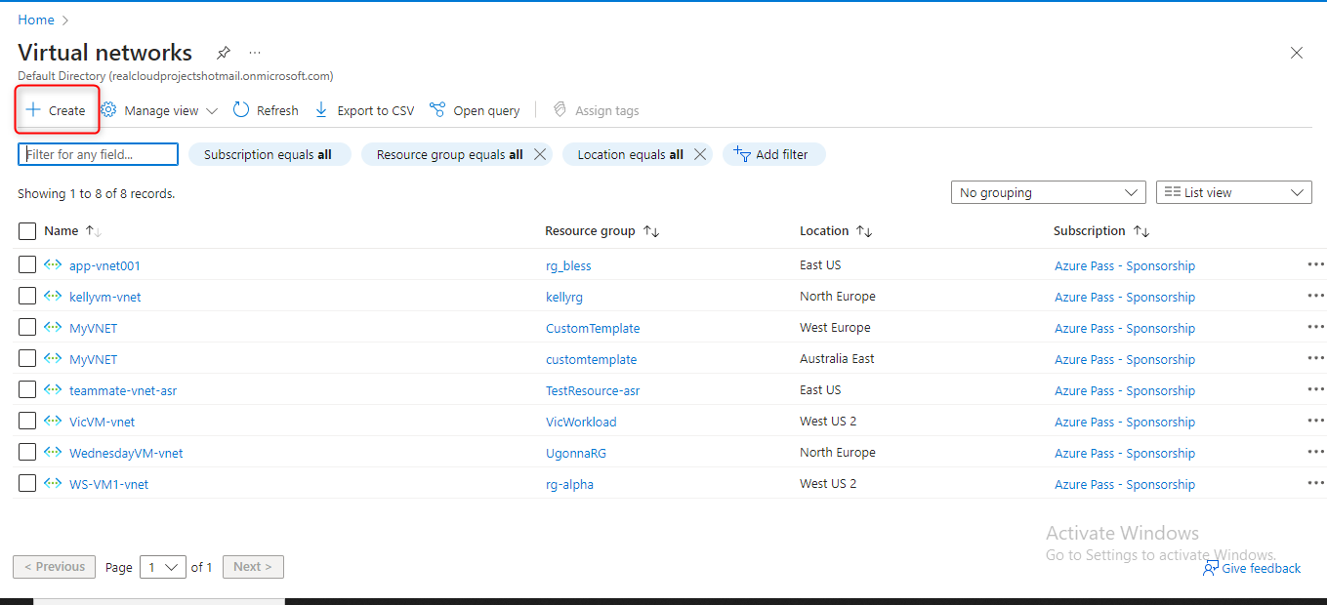Image resolution: width=1327 pixels, height=605 pixels.
Task: Remove the Location filter
Action: [699, 154]
